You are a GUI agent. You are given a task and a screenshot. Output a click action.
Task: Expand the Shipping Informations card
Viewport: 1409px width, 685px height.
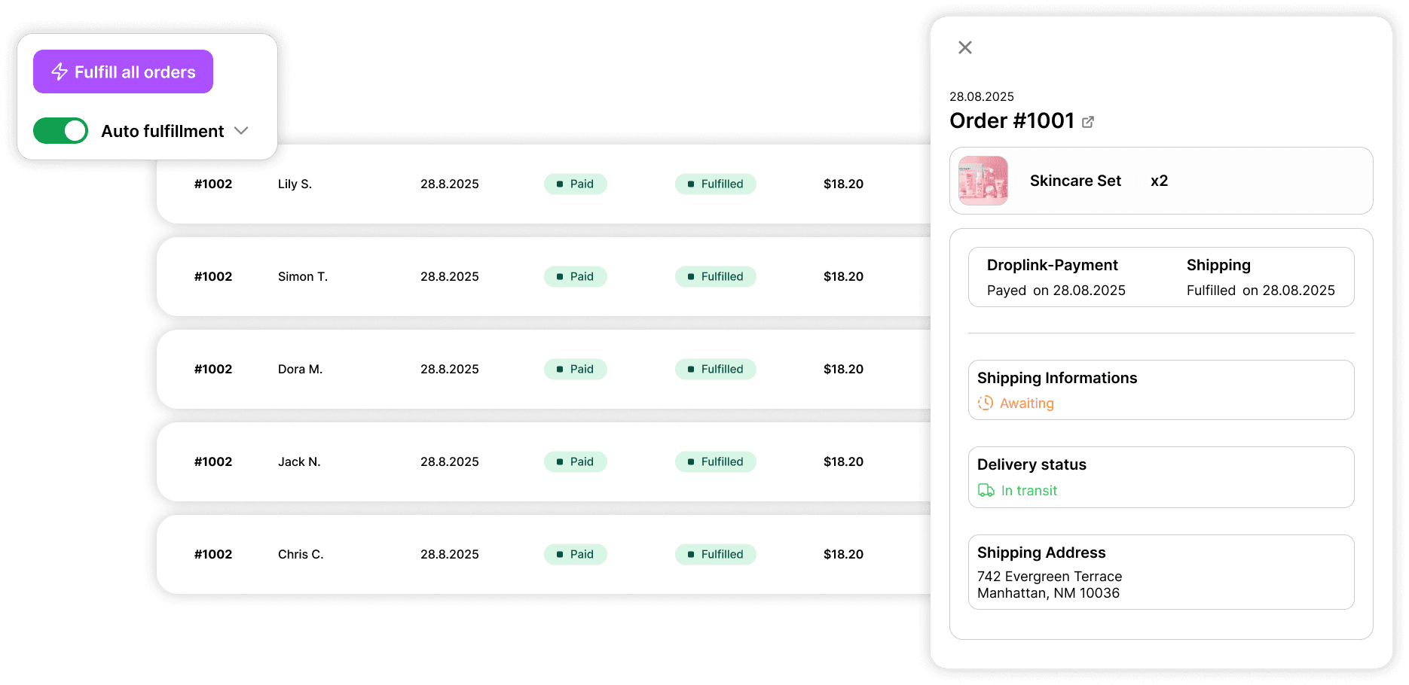coord(1160,390)
